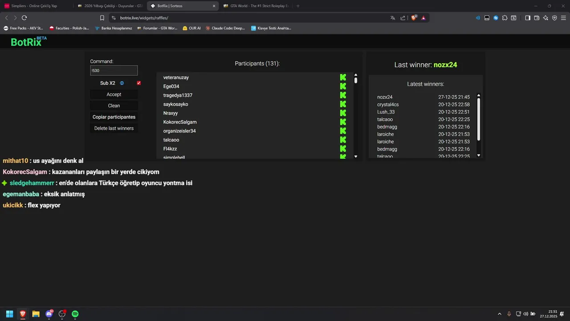The image size is (570, 321).
Task: Open the Shazam extension icon
Action: pos(496,18)
